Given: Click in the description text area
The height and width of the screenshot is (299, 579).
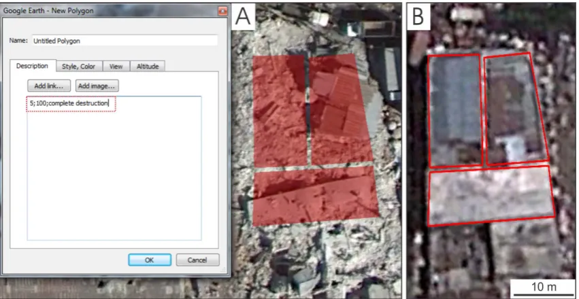Looking at the screenshot, I should tap(114, 168).
